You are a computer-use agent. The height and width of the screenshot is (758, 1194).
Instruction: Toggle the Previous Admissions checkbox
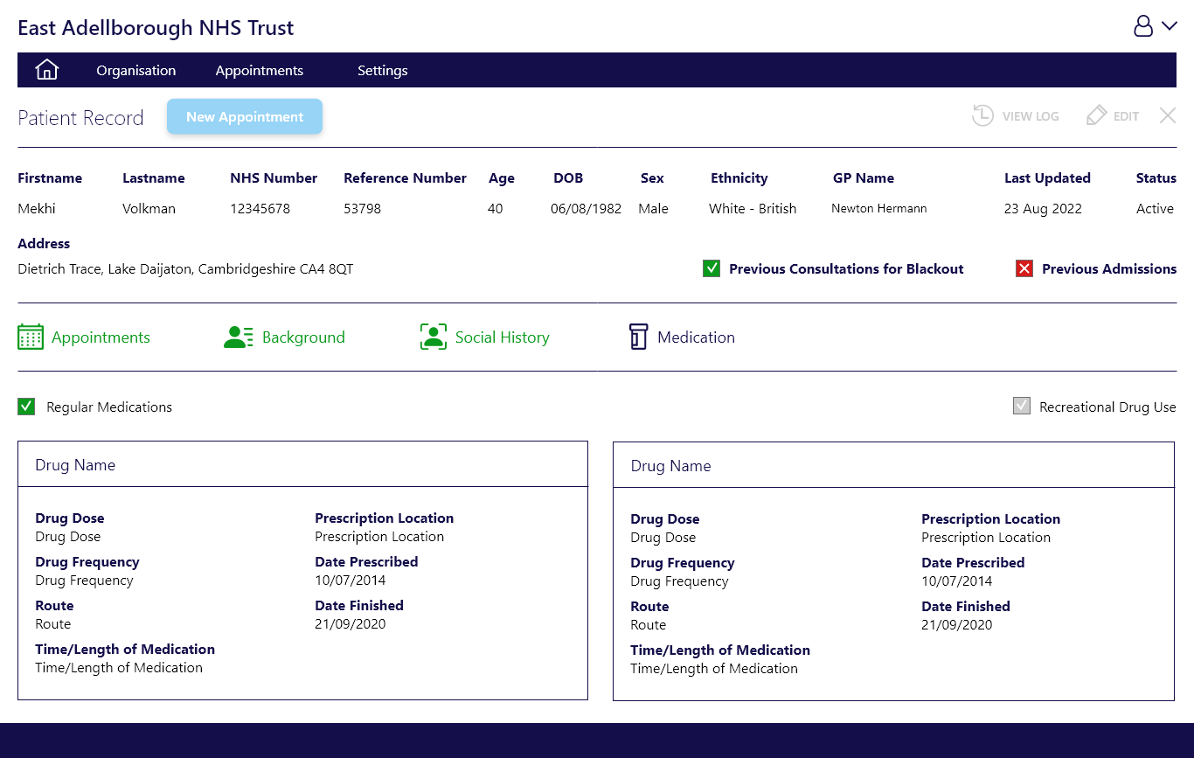(1024, 268)
